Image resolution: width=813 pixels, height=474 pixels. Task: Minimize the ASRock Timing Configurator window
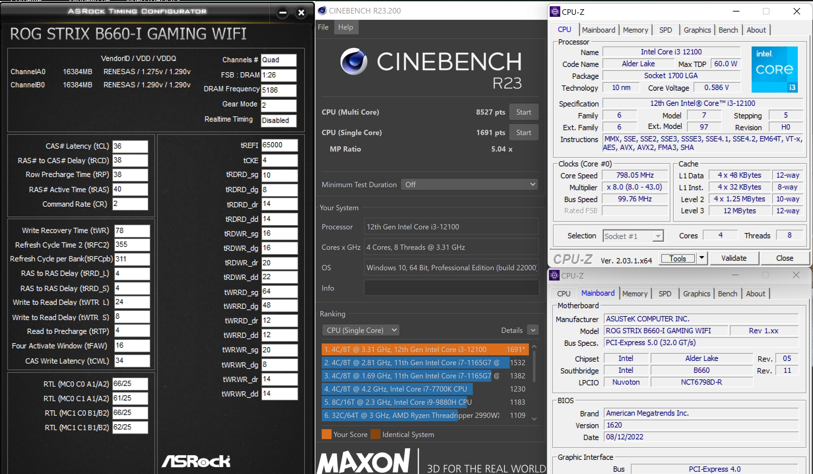point(282,13)
